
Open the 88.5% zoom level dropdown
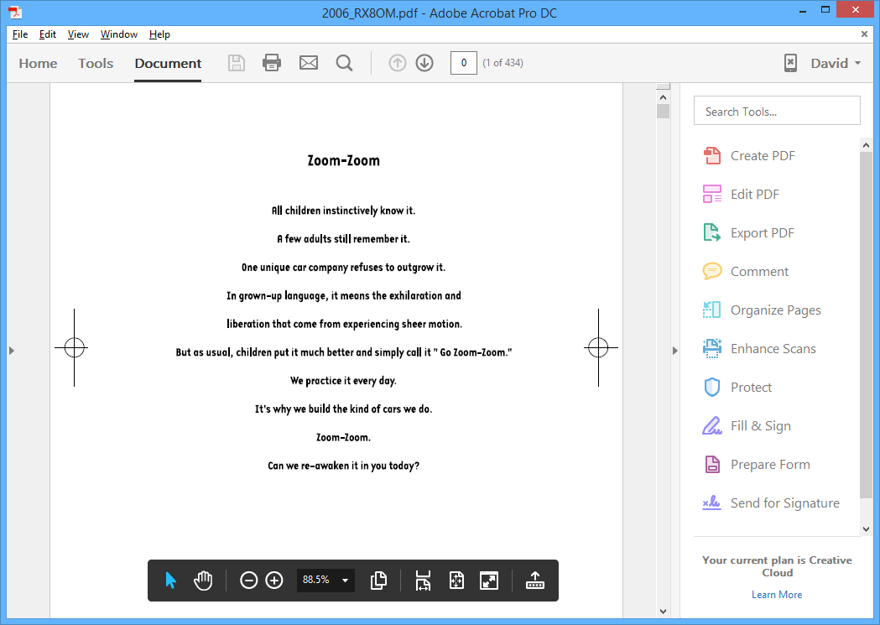345,580
